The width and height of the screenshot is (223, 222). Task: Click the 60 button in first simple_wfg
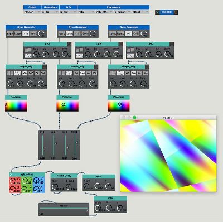point(25,73)
